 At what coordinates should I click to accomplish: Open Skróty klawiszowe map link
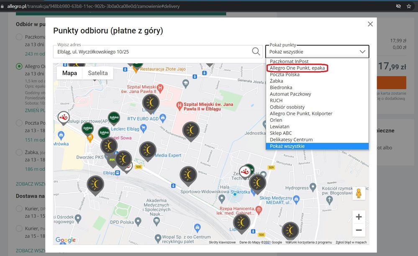(222, 243)
